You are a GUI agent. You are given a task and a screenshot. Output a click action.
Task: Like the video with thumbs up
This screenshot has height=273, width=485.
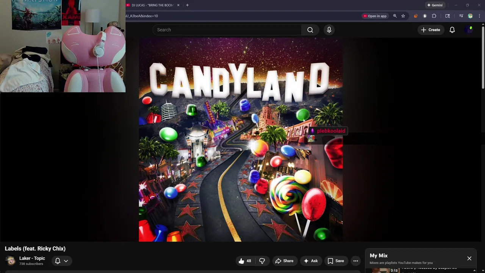tap(246, 261)
